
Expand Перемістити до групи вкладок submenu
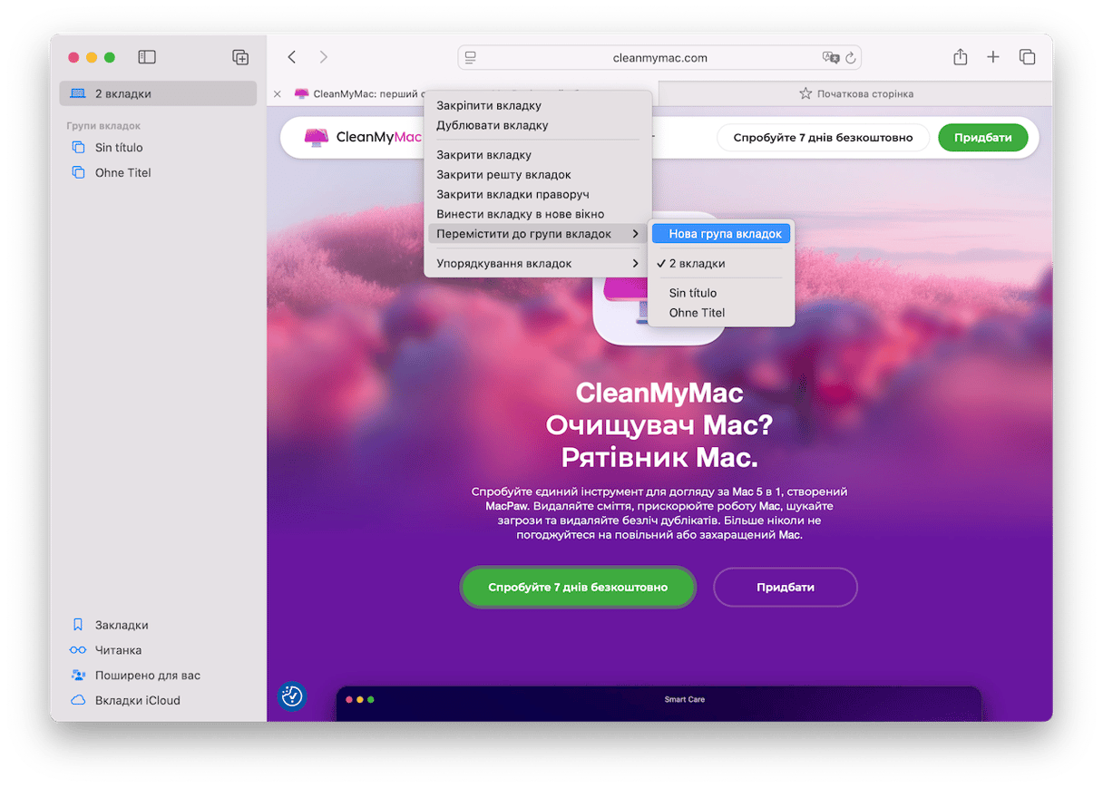pos(538,234)
